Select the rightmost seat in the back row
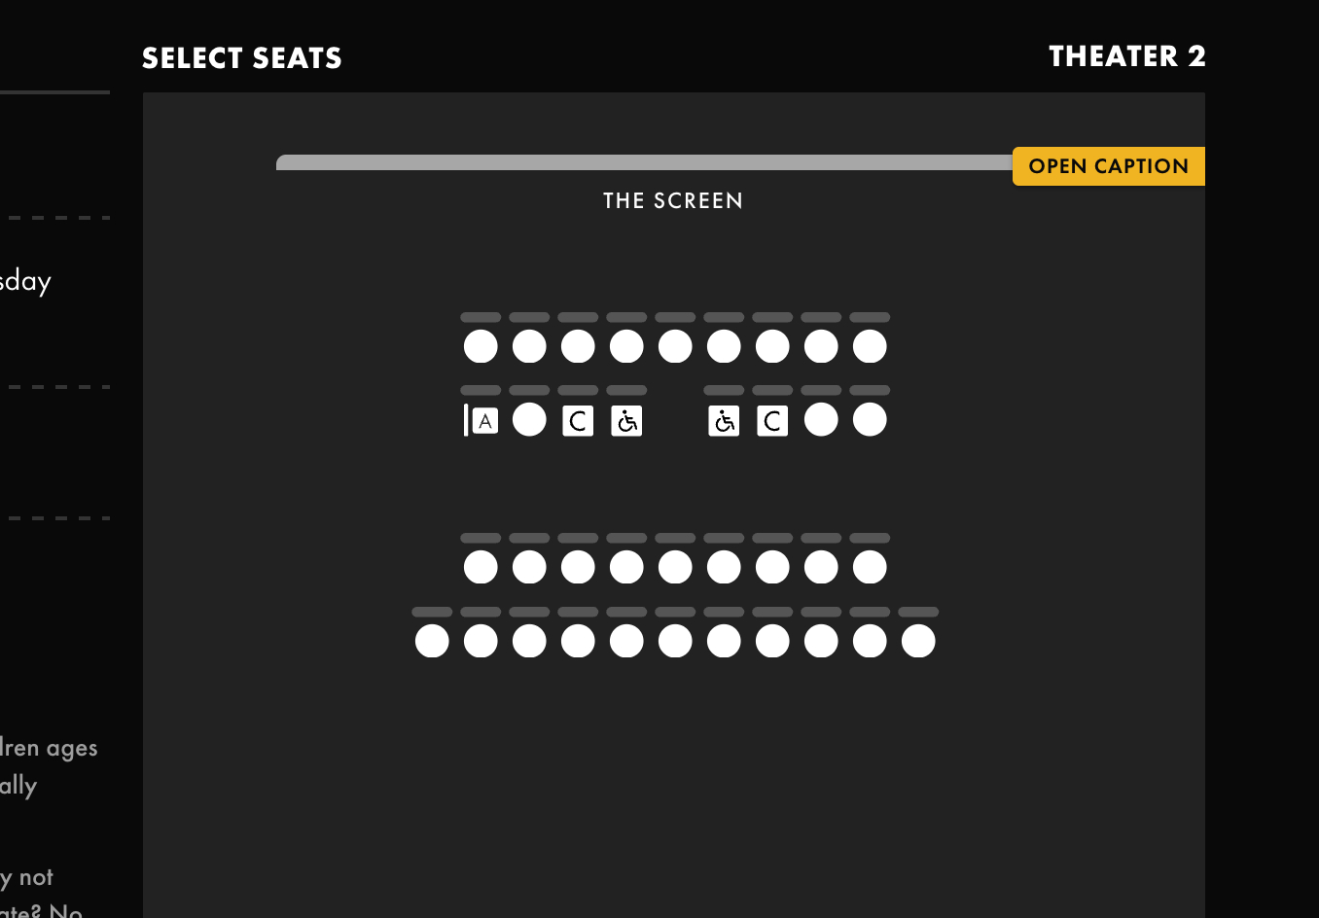Viewport: 1319px width, 918px height. pyautogui.click(x=918, y=641)
